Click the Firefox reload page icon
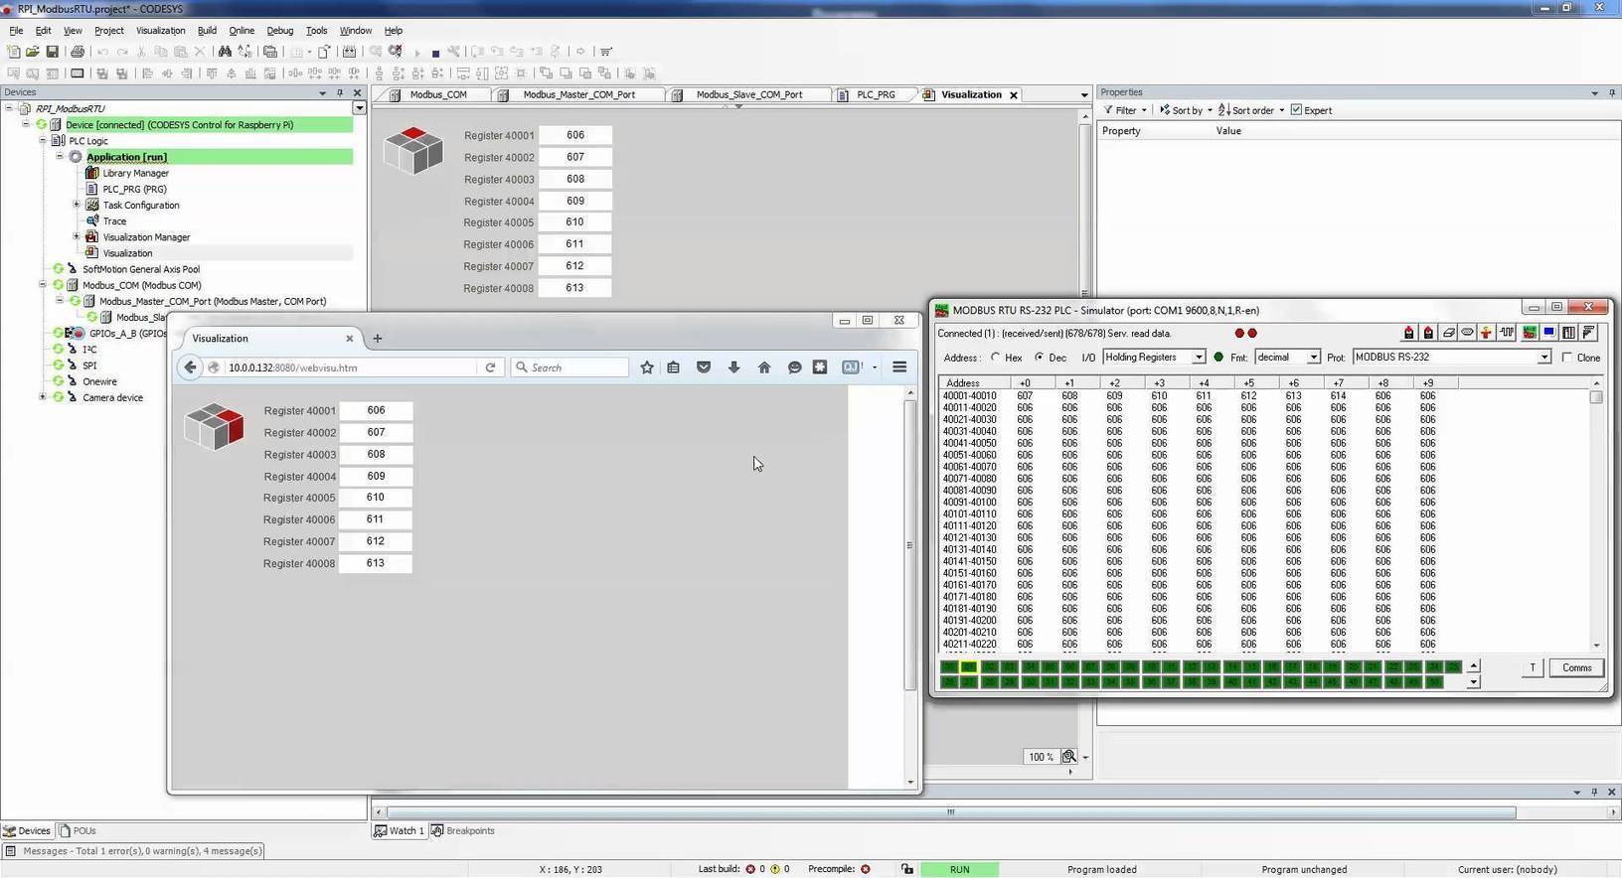This screenshot has width=1622, height=878. point(490,367)
